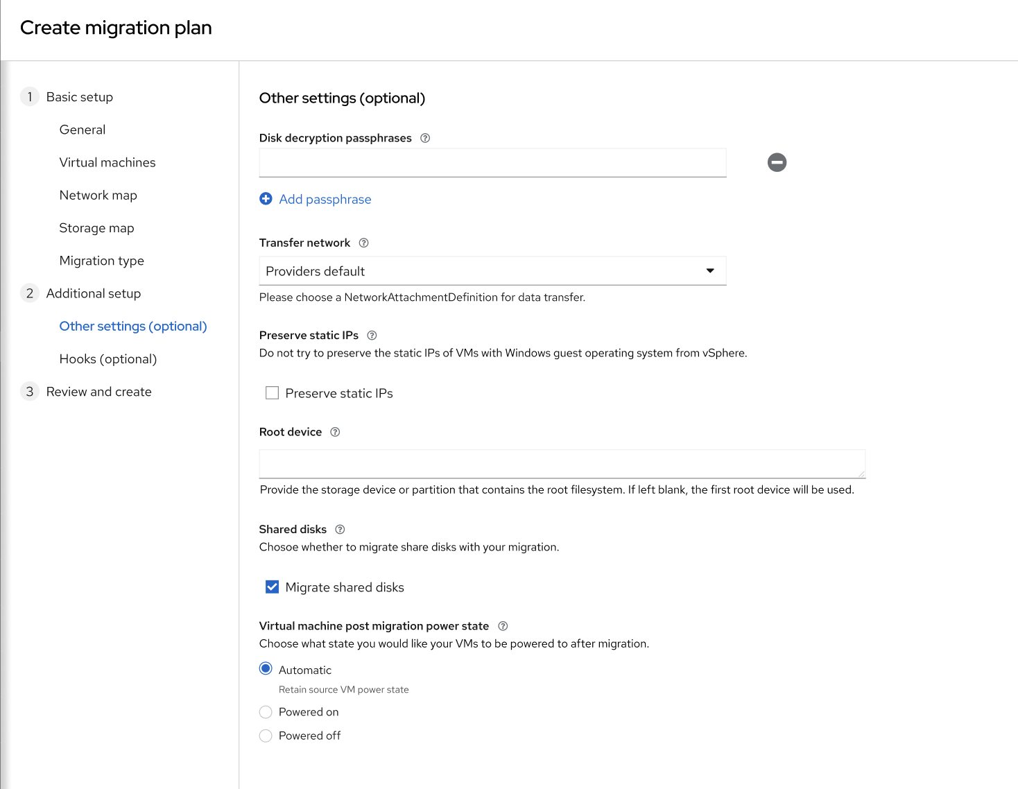This screenshot has height=789, width=1018.
Task: Jump to the Review and create step
Action: tap(98, 392)
